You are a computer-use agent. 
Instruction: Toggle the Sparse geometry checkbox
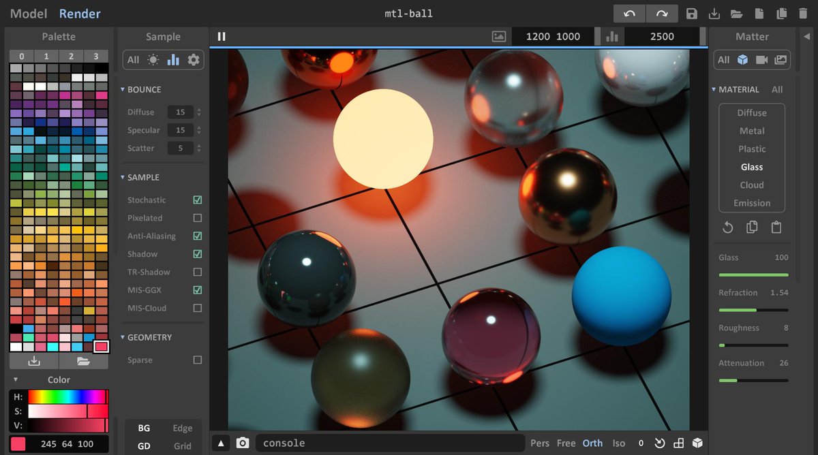click(198, 360)
